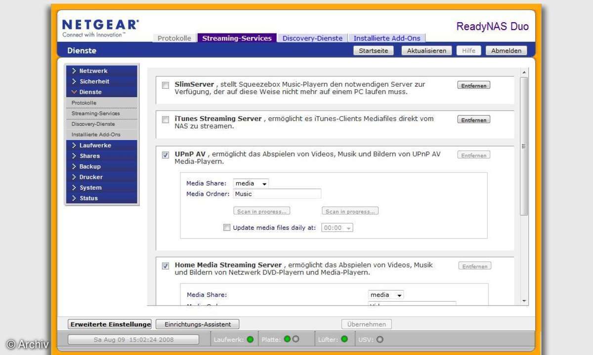Screen dimensions: 593x355
Task: Uncheck the UPnP AV checkbox
Action: (x=166, y=155)
